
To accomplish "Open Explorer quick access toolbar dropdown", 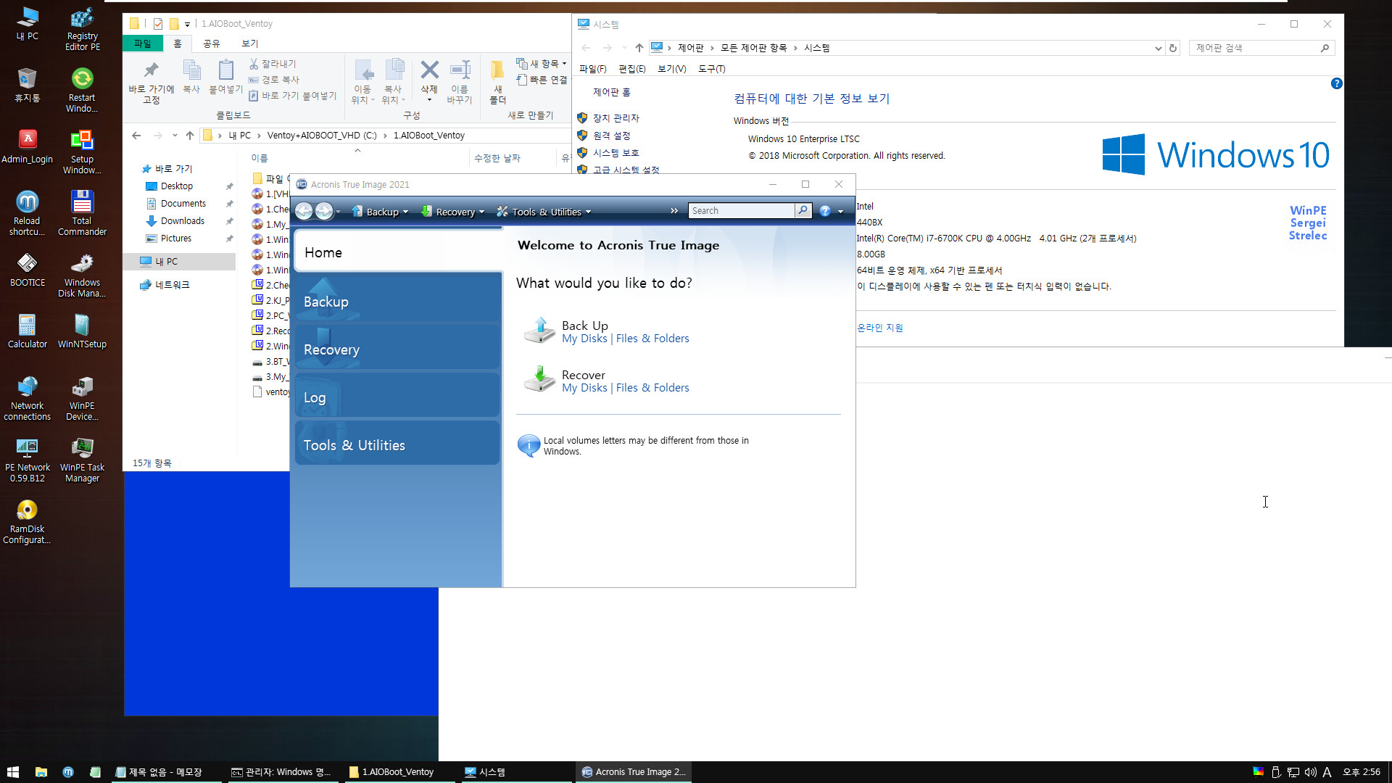I will (x=187, y=24).
